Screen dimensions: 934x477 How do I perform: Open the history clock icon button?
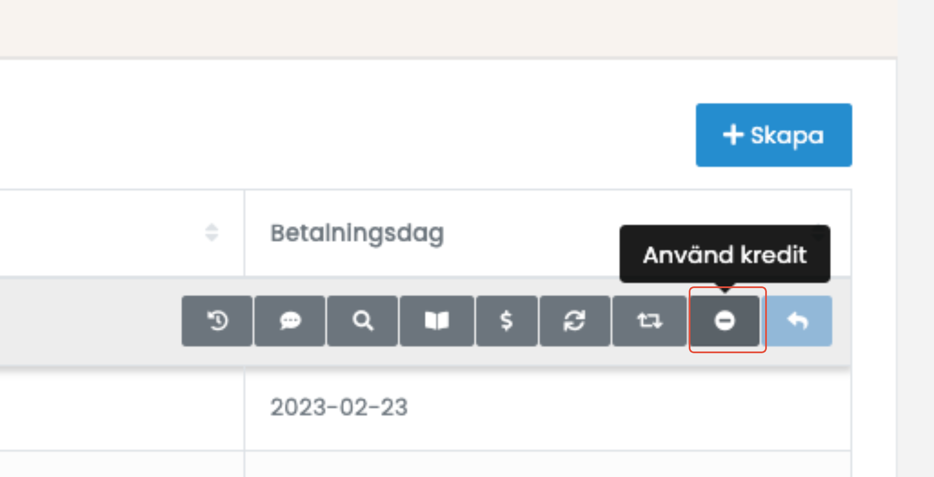pos(217,321)
